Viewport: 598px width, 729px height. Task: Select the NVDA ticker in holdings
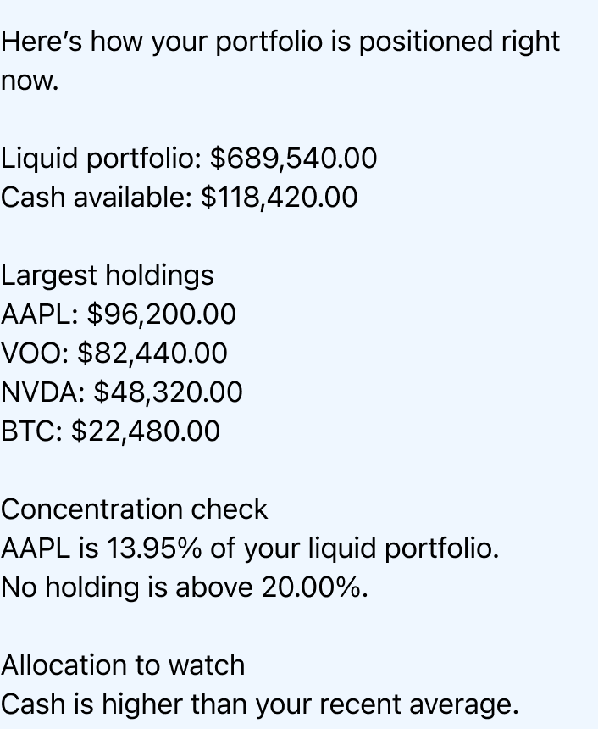pos(42,392)
